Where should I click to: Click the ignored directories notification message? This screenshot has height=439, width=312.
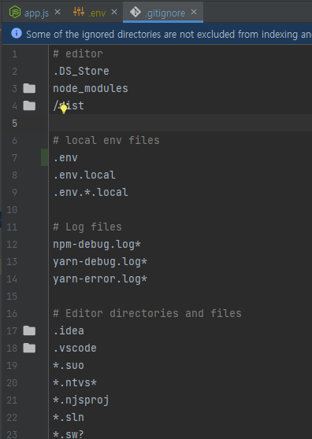point(169,34)
